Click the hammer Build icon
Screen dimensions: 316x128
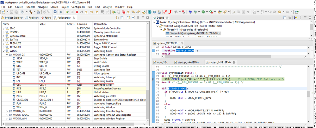pos(31,12)
